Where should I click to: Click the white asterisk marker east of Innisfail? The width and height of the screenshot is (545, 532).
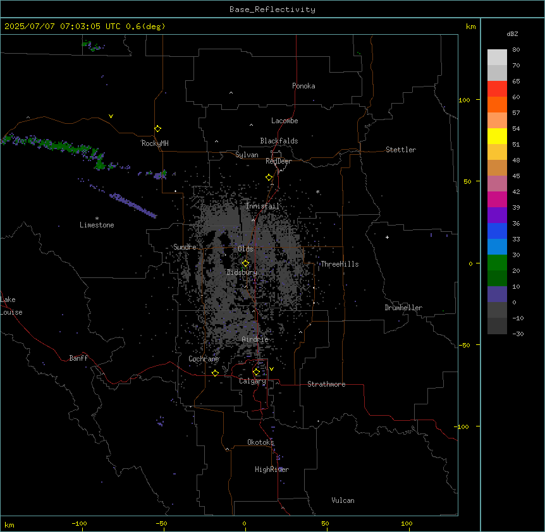click(317, 191)
